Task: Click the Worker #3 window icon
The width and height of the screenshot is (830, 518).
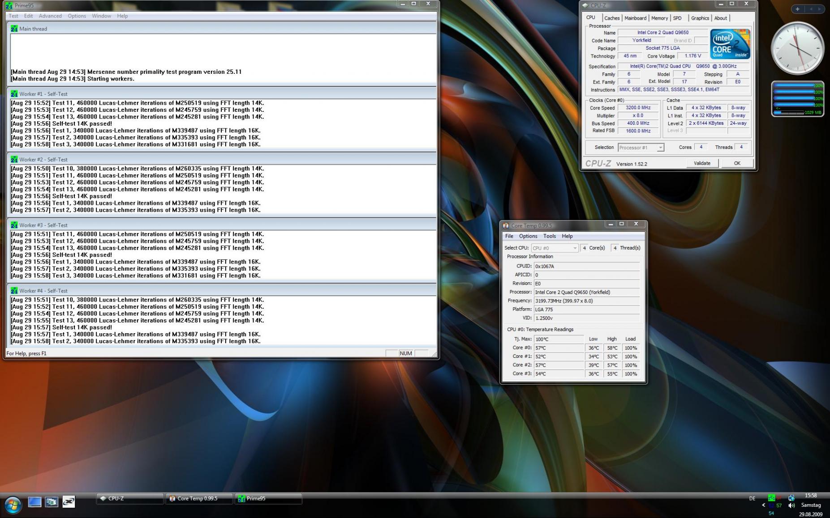Action: coord(14,225)
